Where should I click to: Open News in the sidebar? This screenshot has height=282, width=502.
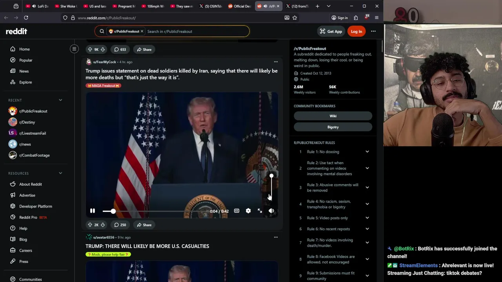click(24, 71)
